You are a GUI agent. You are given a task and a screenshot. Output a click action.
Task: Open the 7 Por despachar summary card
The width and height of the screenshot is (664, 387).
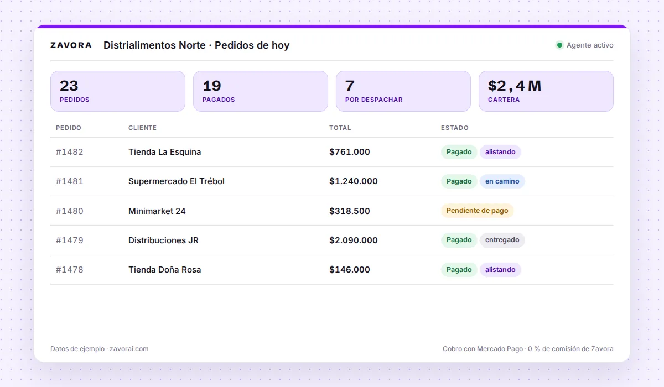point(403,91)
